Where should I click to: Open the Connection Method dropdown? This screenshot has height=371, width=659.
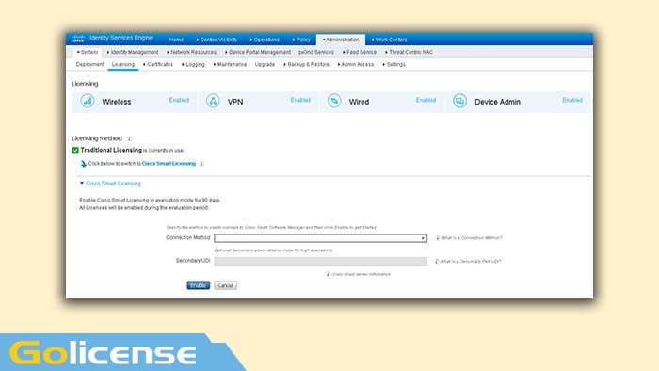click(321, 238)
